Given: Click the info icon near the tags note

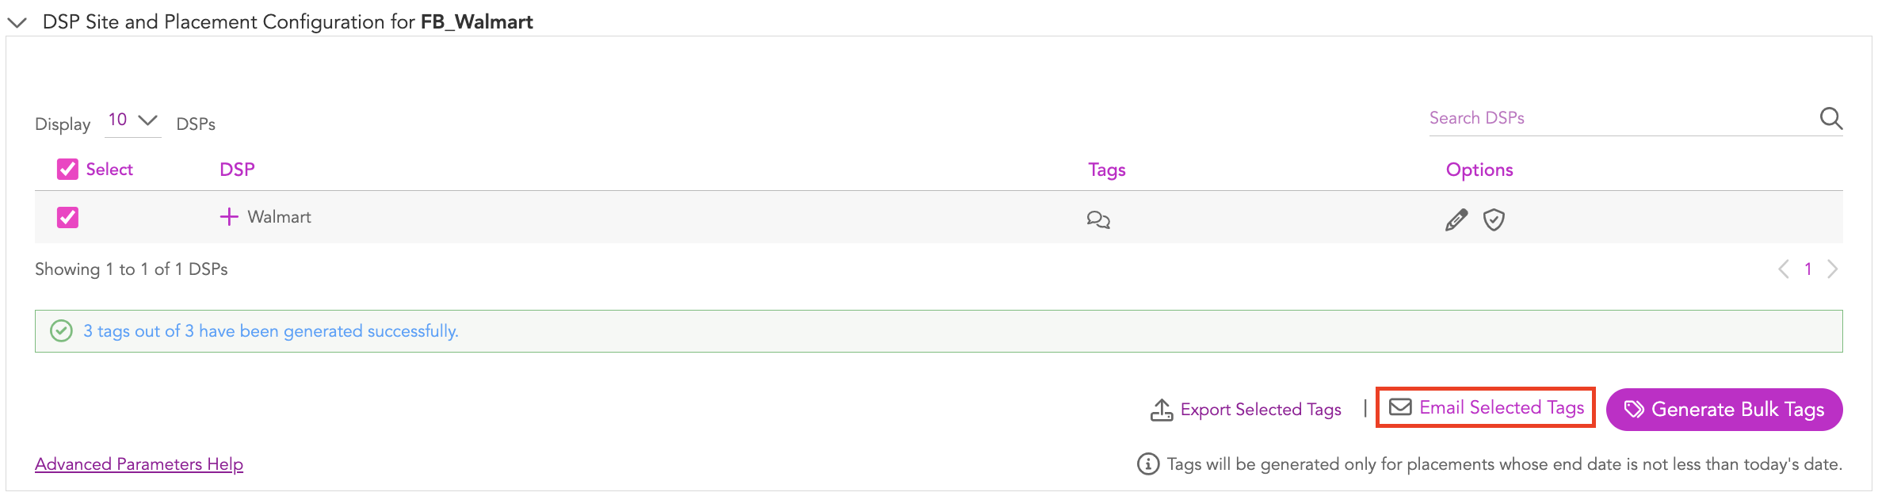Looking at the screenshot, I should (1148, 464).
